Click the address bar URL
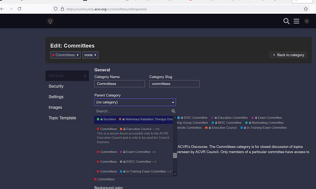 pos(107,9)
